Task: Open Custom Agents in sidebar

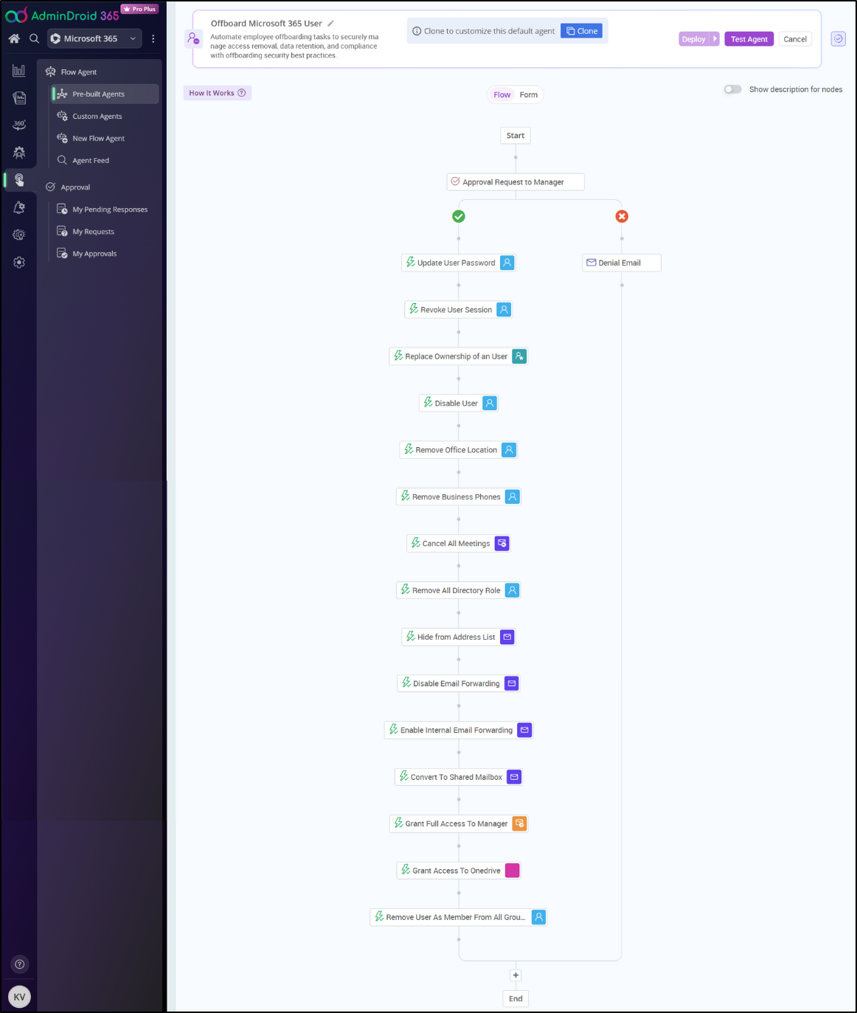Action: pos(97,117)
